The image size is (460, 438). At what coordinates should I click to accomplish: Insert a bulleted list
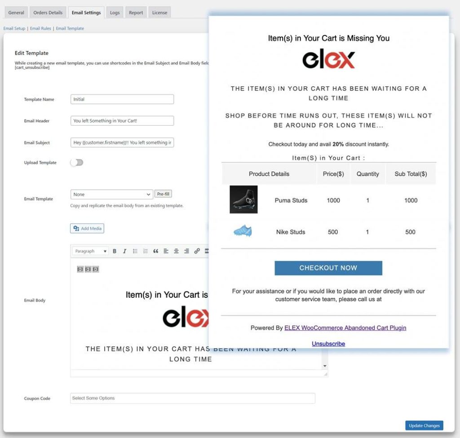point(135,251)
